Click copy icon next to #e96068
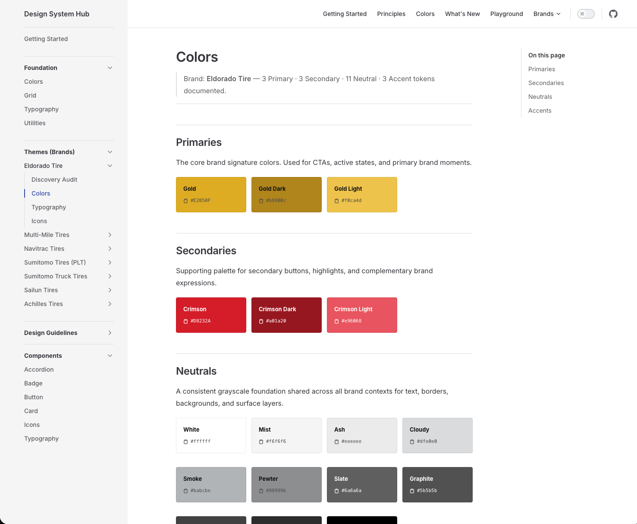 tap(337, 321)
